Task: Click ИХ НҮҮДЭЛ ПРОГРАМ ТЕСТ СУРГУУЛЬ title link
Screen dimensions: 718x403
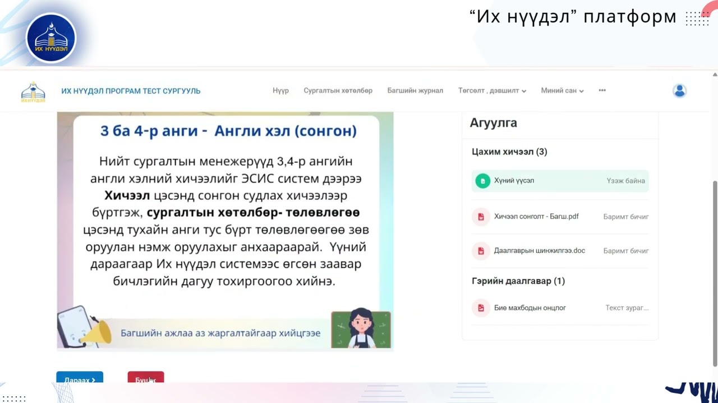Action: pyautogui.click(x=131, y=91)
